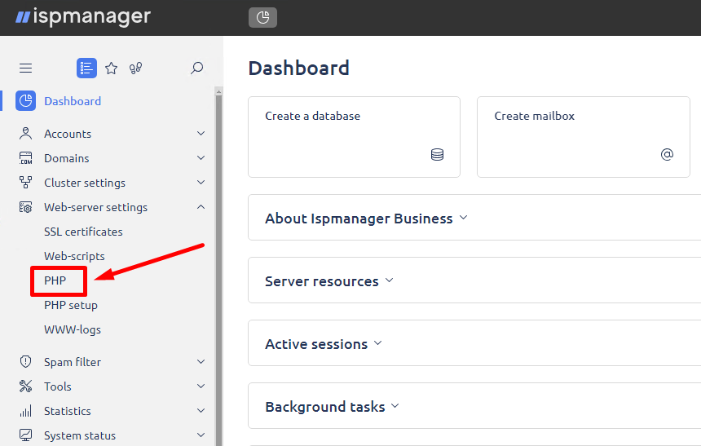Click the Create a database button
The width and height of the screenshot is (701, 446).
pyautogui.click(x=354, y=136)
